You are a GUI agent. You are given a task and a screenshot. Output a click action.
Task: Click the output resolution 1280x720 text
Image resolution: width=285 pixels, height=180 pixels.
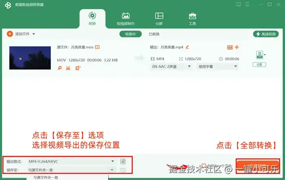[193, 59]
